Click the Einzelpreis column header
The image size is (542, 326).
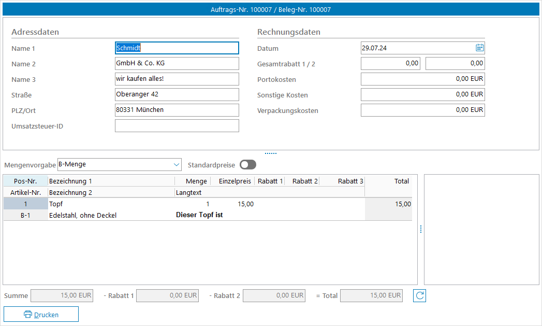coord(235,181)
